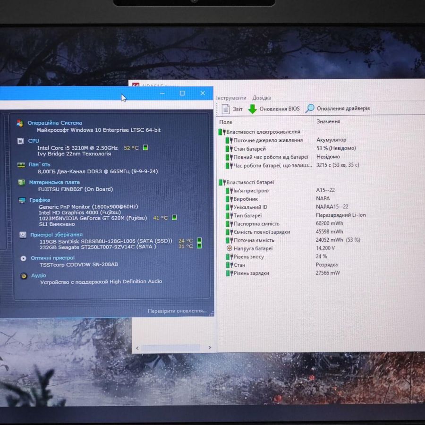
Task: Click the value Перезарядний Li-Ion
Action: click(x=340, y=215)
